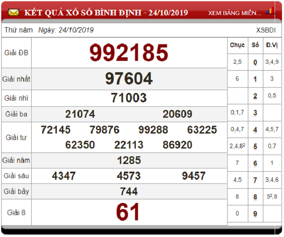284x237 pixels.
Task: Click the Giải nhì row label
Action: [16, 98]
